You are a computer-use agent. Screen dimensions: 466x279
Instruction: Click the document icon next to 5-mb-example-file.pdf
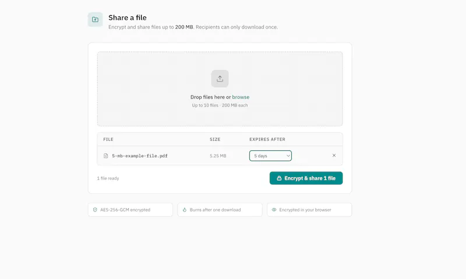click(106, 156)
